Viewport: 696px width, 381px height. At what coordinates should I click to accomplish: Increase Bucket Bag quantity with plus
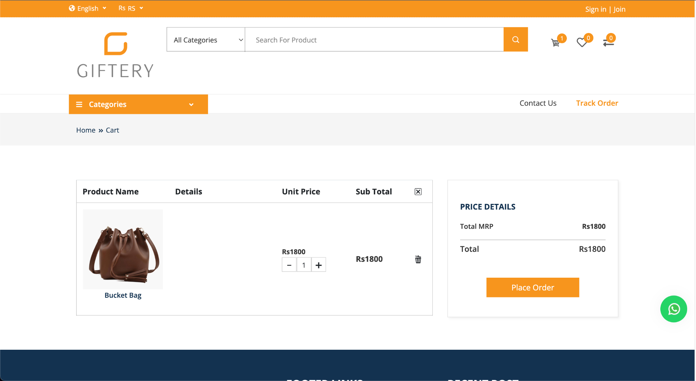[318, 265]
